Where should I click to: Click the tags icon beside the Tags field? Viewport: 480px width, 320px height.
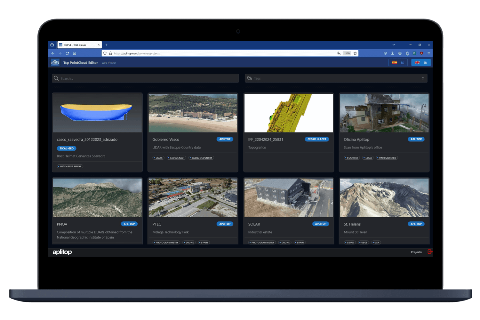pyautogui.click(x=250, y=78)
